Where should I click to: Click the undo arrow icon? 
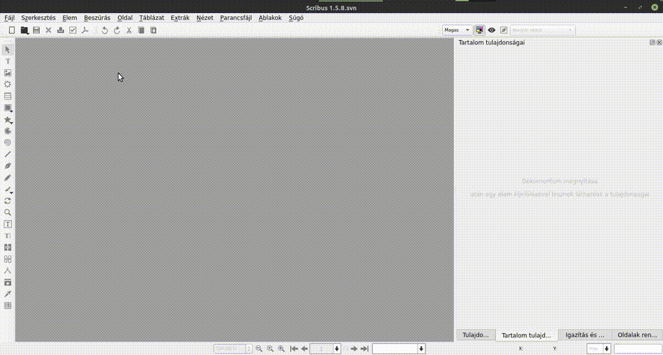[105, 30]
